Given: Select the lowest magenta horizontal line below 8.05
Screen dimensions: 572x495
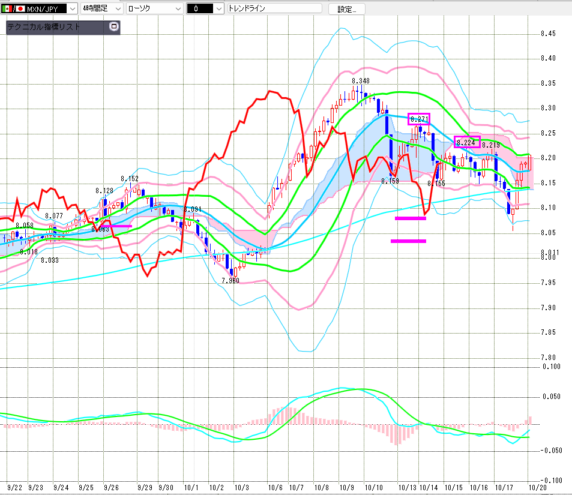Looking at the screenshot, I should point(408,241).
